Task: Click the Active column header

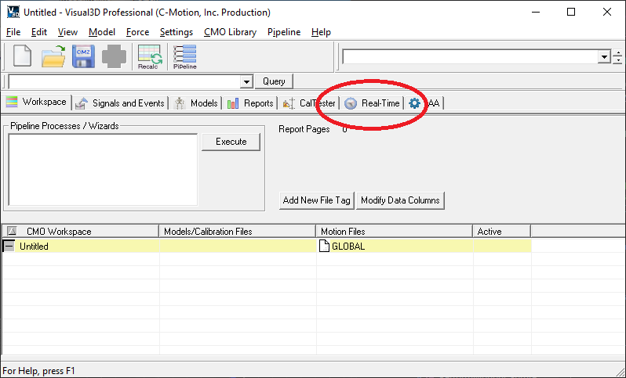Action: point(502,231)
